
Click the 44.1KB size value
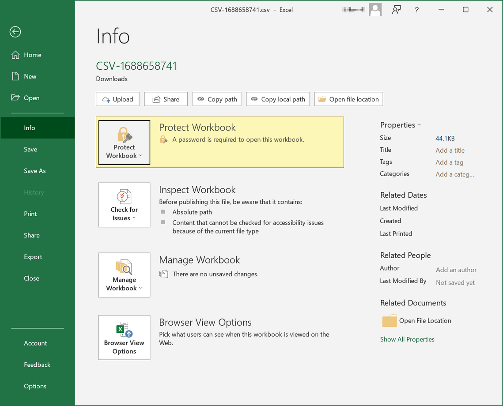point(445,139)
